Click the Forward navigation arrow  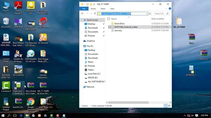point(87,13)
